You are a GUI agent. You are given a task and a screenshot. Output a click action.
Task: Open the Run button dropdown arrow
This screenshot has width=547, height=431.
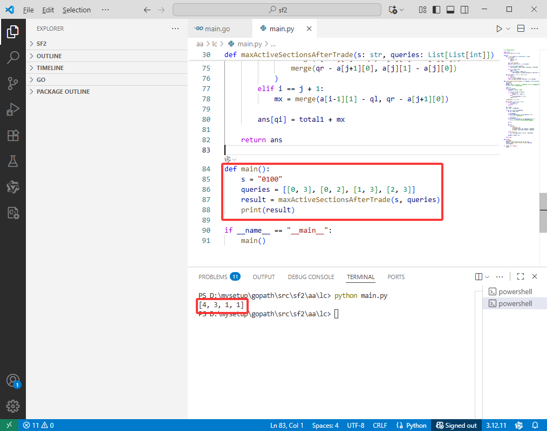508,29
